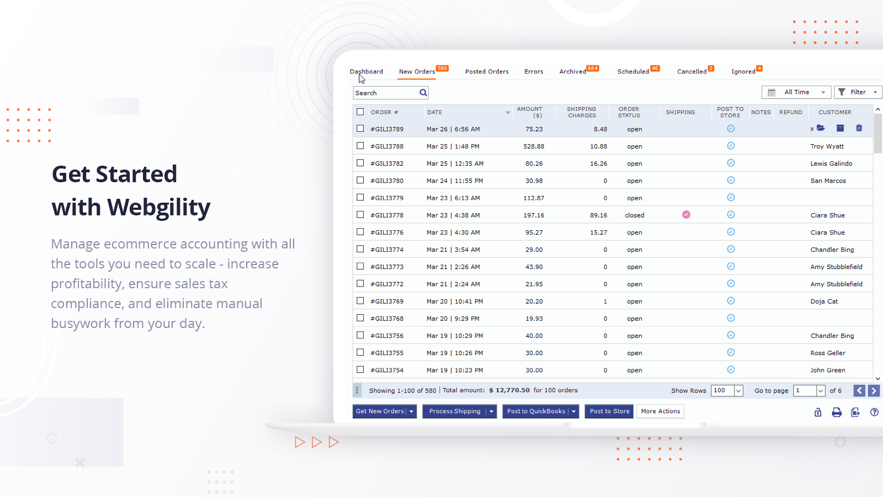Image resolution: width=883 pixels, height=497 pixels.
Task: Open the Show Rows 100 dropdown
Action: (727, 390)
